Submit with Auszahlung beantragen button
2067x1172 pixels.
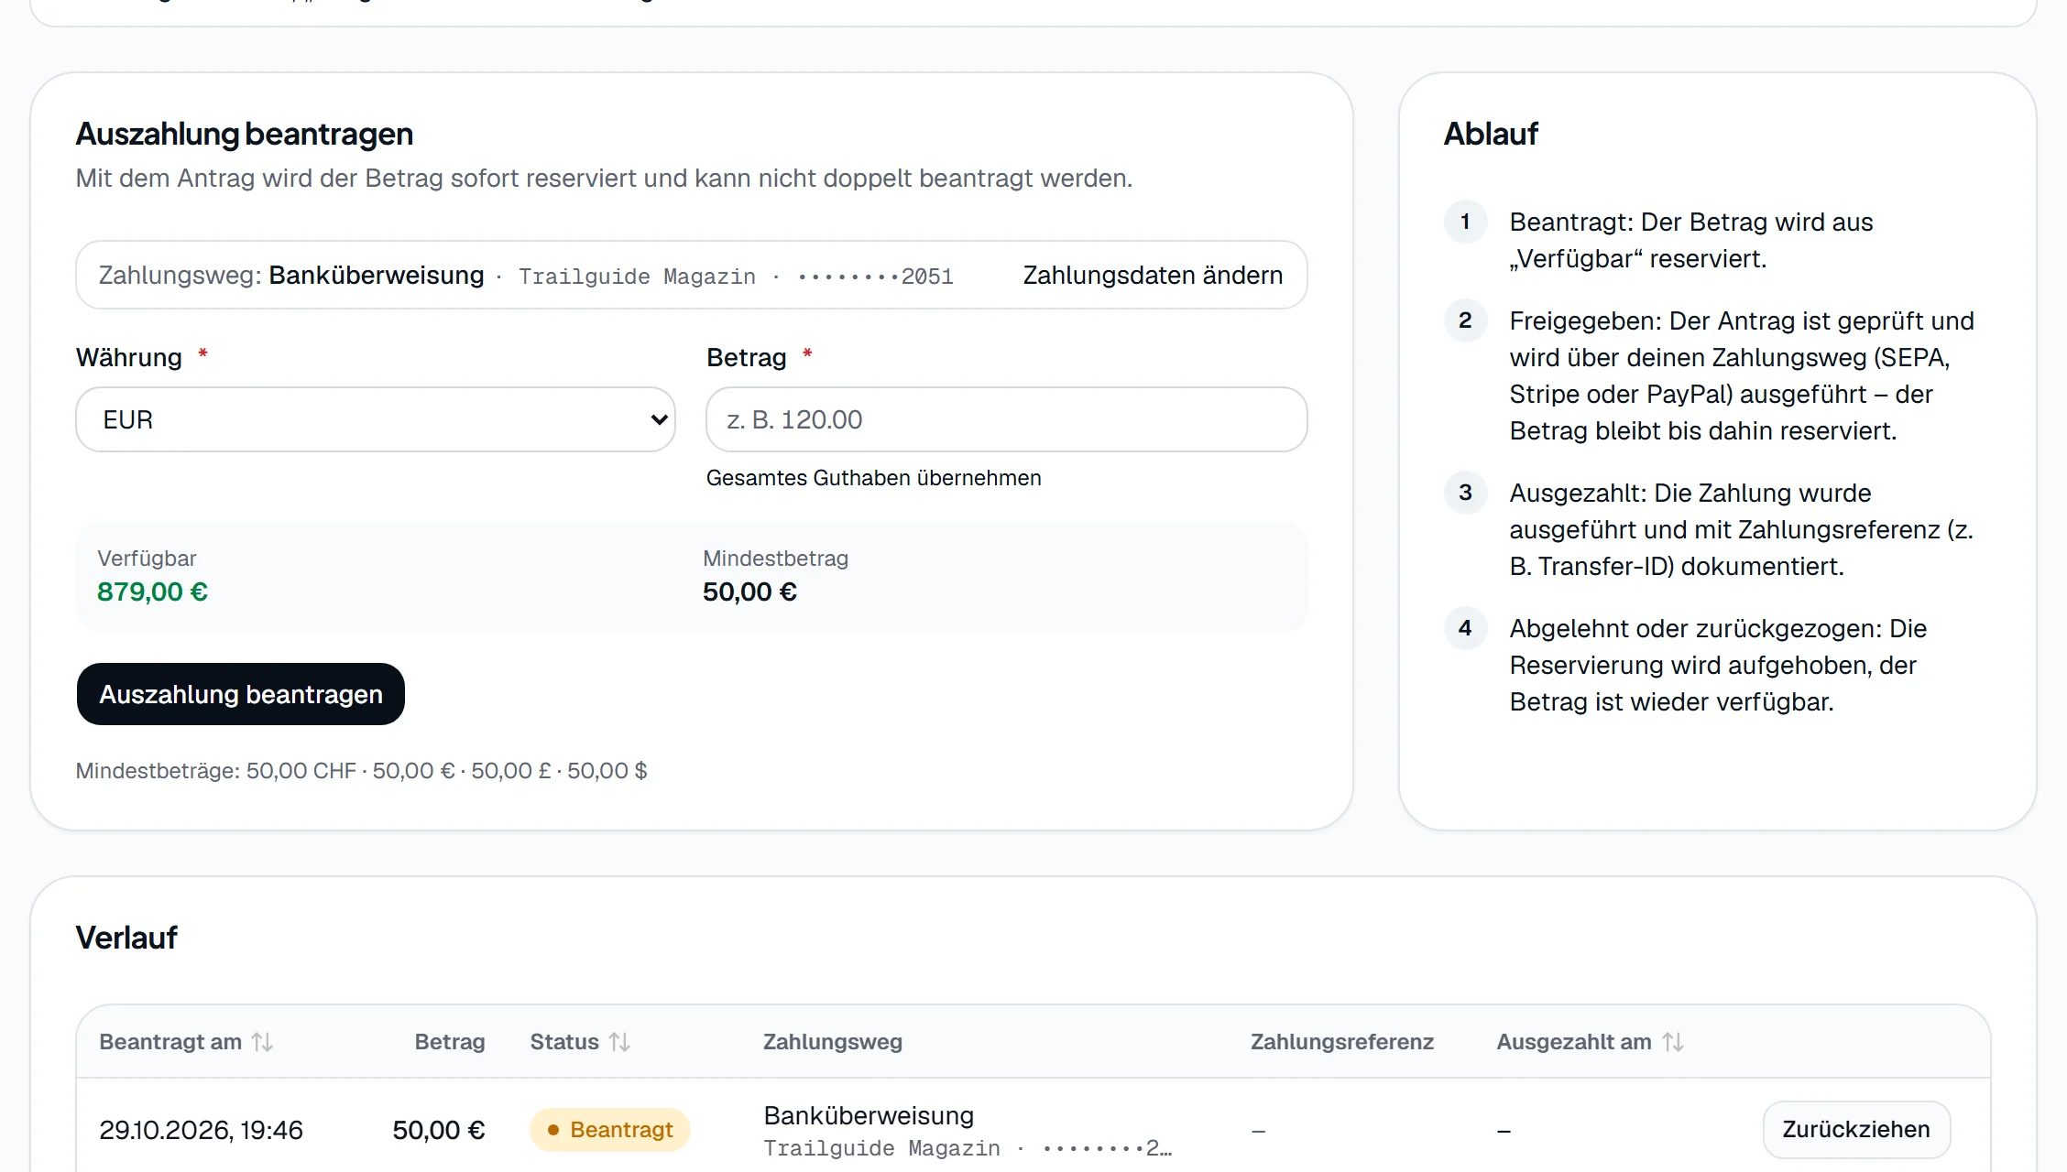coord(241,694)
